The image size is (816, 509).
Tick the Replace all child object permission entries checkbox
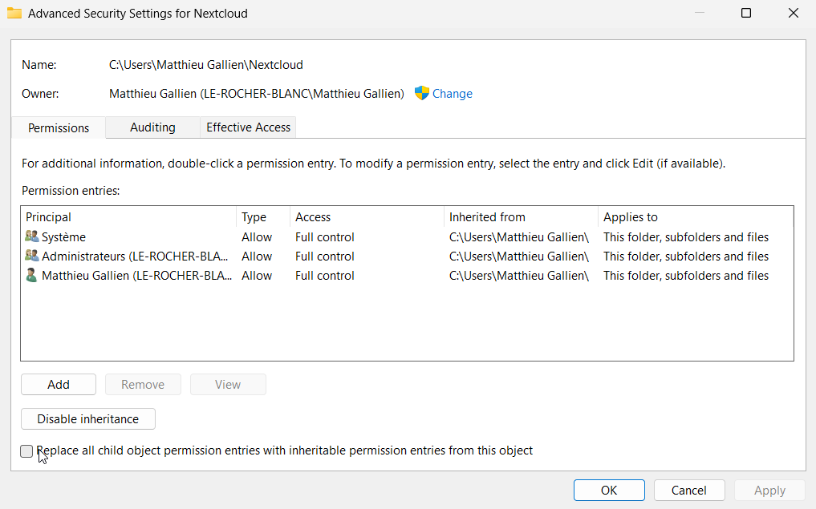[26, 450]
